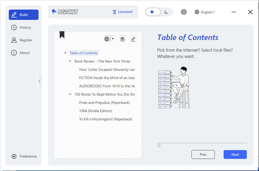Select Pride and Prejudice (Paperback) entry

click(x=104, y=103)
